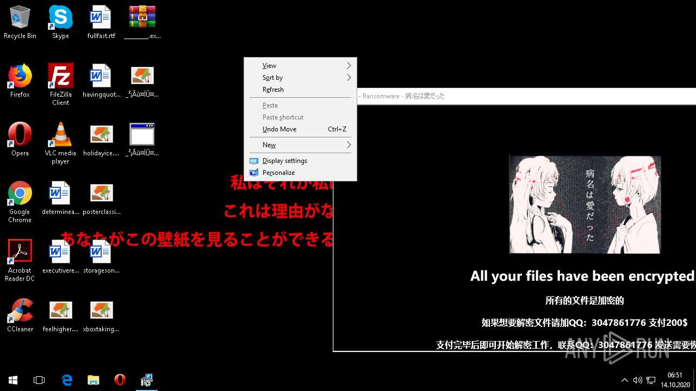The image size is (696, 391).
Task: Open File Explorer from the taskbar
Action: pos(94,380)
